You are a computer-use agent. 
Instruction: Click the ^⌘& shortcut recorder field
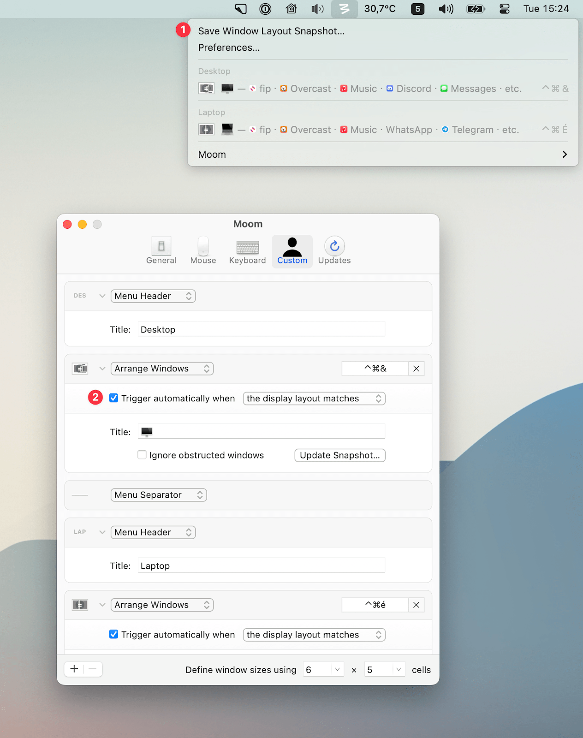(375, 369)
